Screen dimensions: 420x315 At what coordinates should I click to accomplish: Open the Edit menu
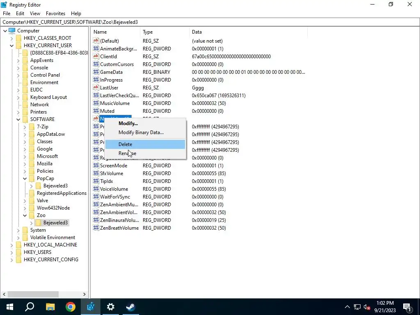pos(20,14)
